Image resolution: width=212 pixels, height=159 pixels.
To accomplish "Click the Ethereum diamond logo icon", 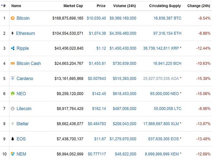I will [13, 33].
